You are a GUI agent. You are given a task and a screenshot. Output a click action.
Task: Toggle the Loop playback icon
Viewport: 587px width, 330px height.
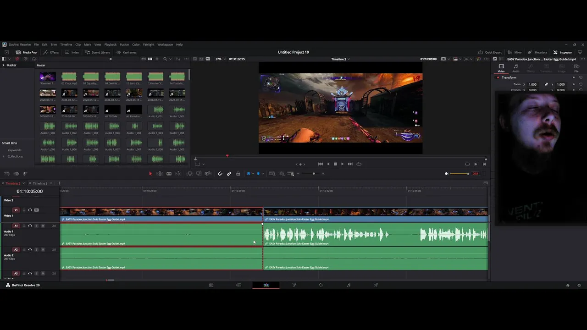click(x=359, y=164)
